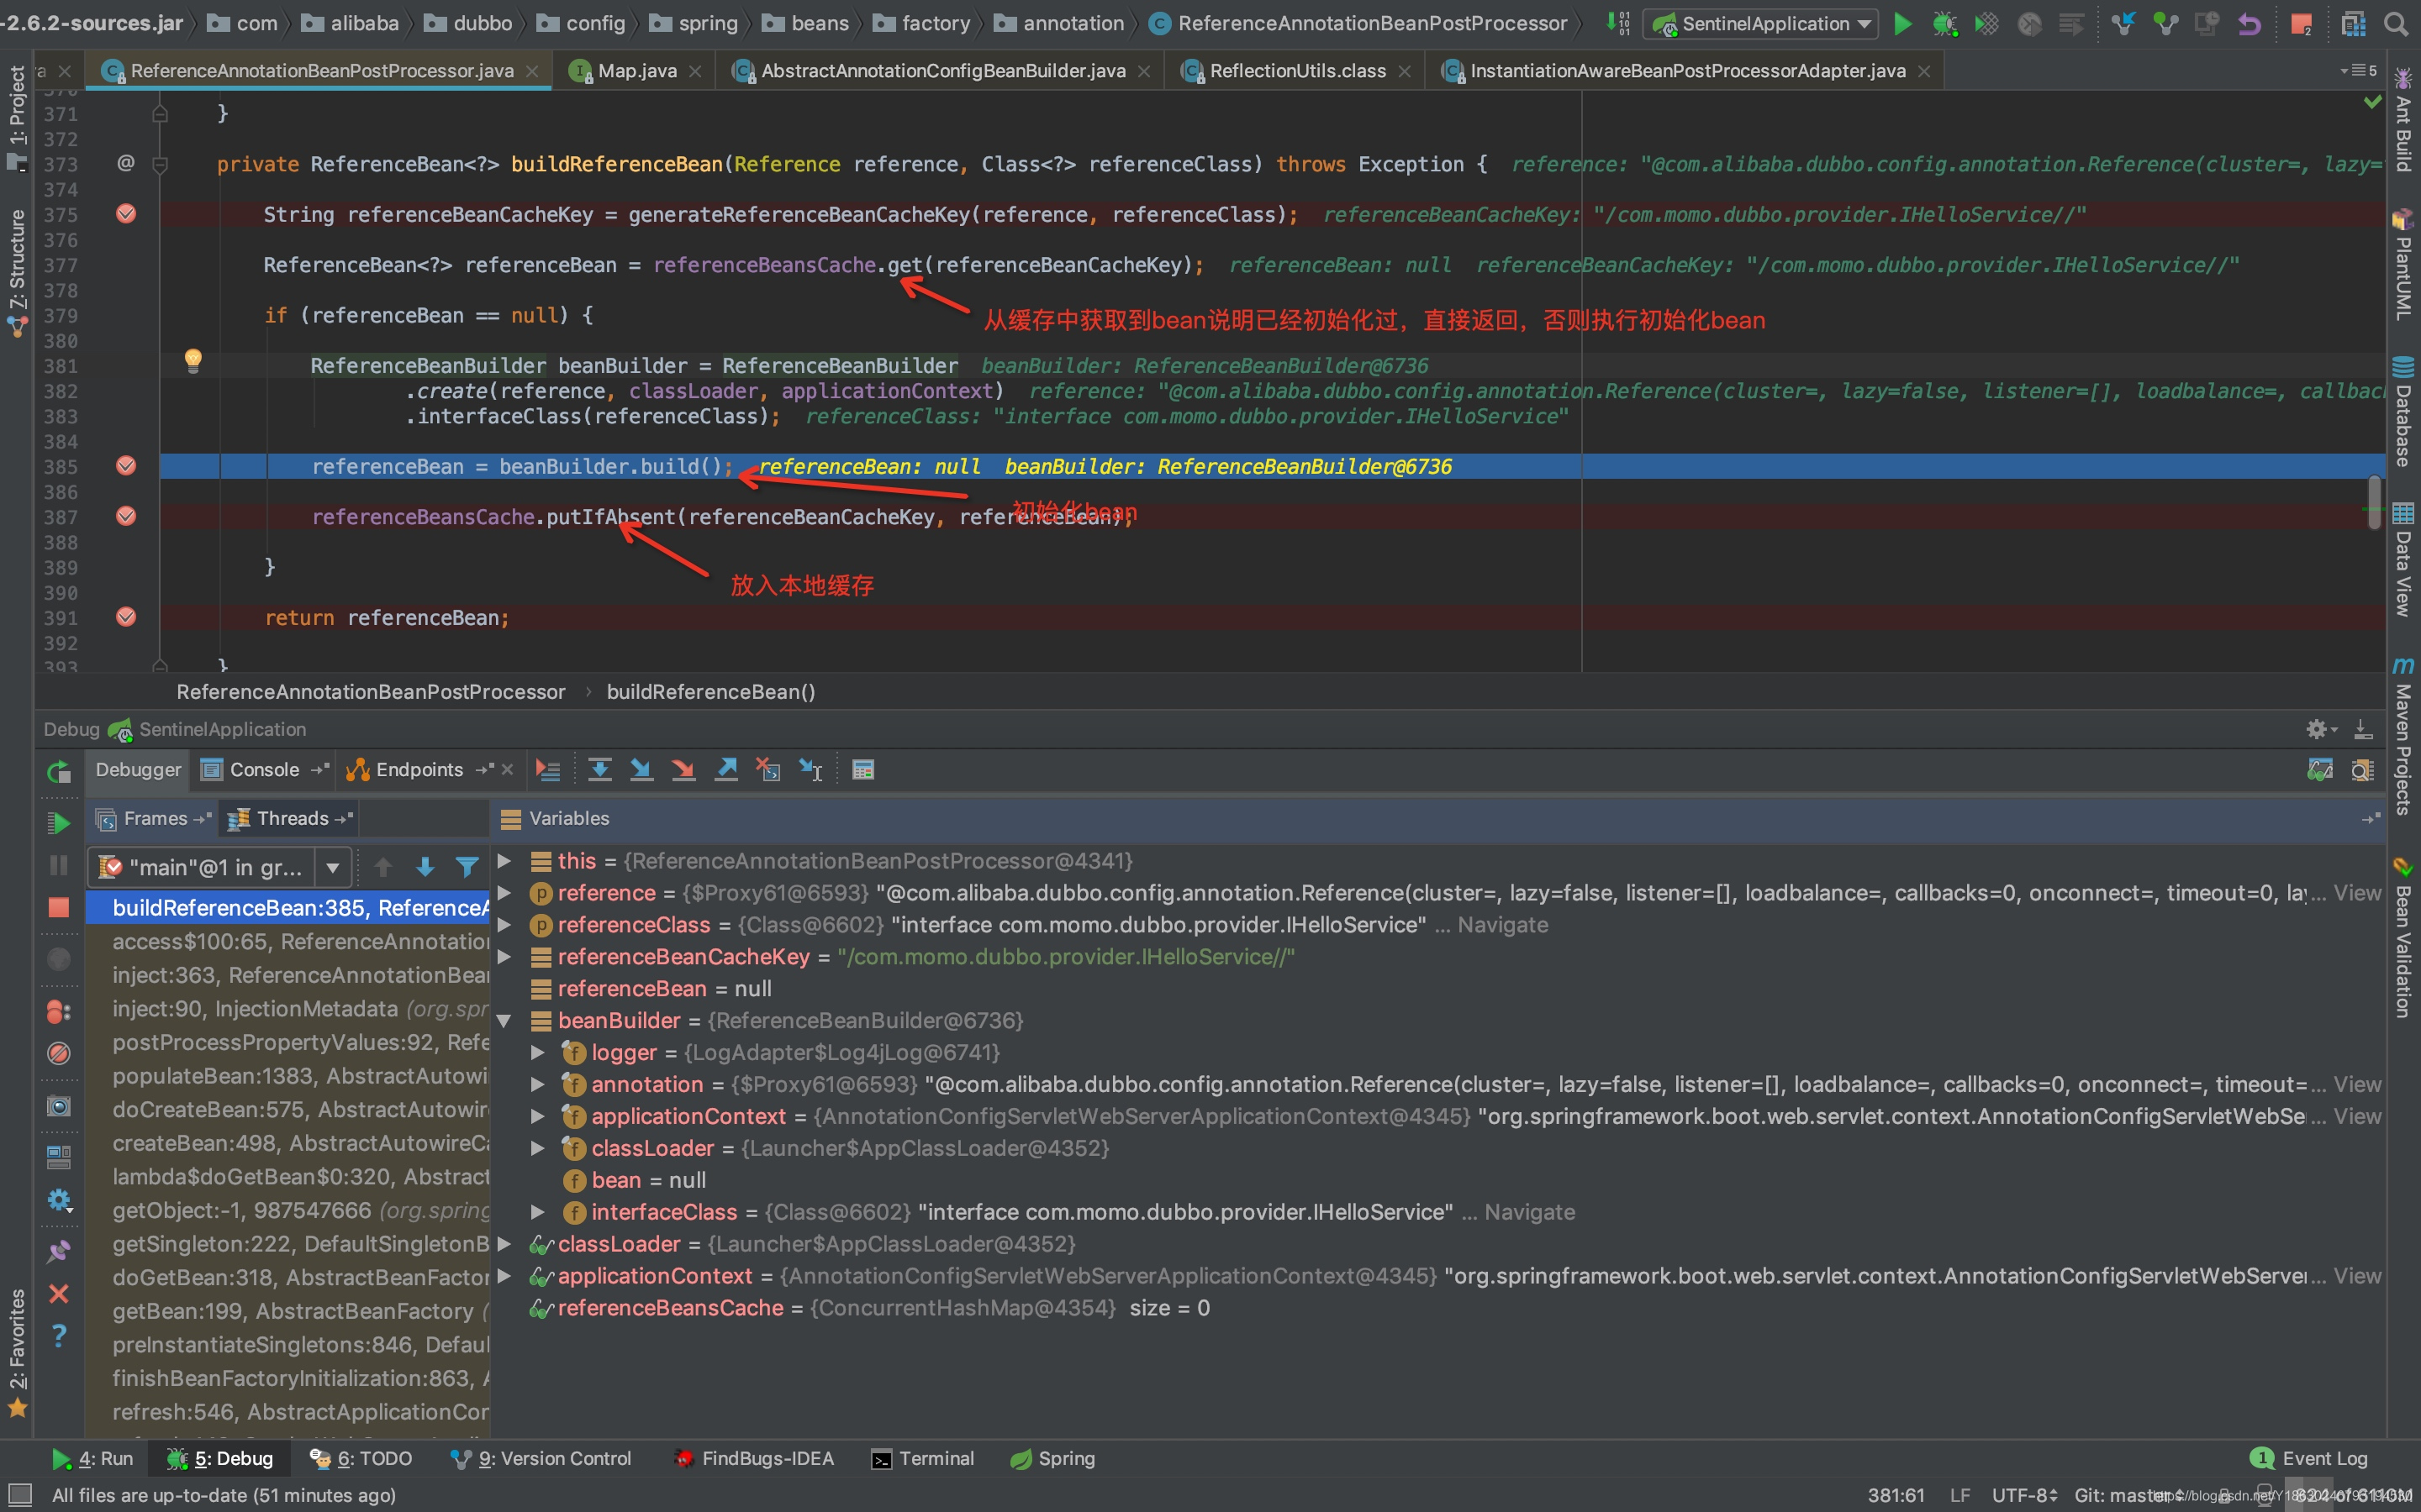Click the Evaluate Expression calculator icon
The image size is (2421, 1512).
point(862,769)
